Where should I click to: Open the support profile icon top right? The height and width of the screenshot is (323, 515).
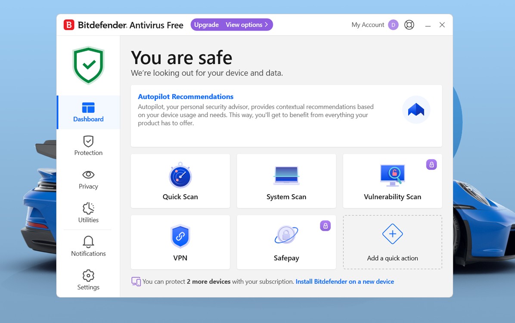point(409,25)
